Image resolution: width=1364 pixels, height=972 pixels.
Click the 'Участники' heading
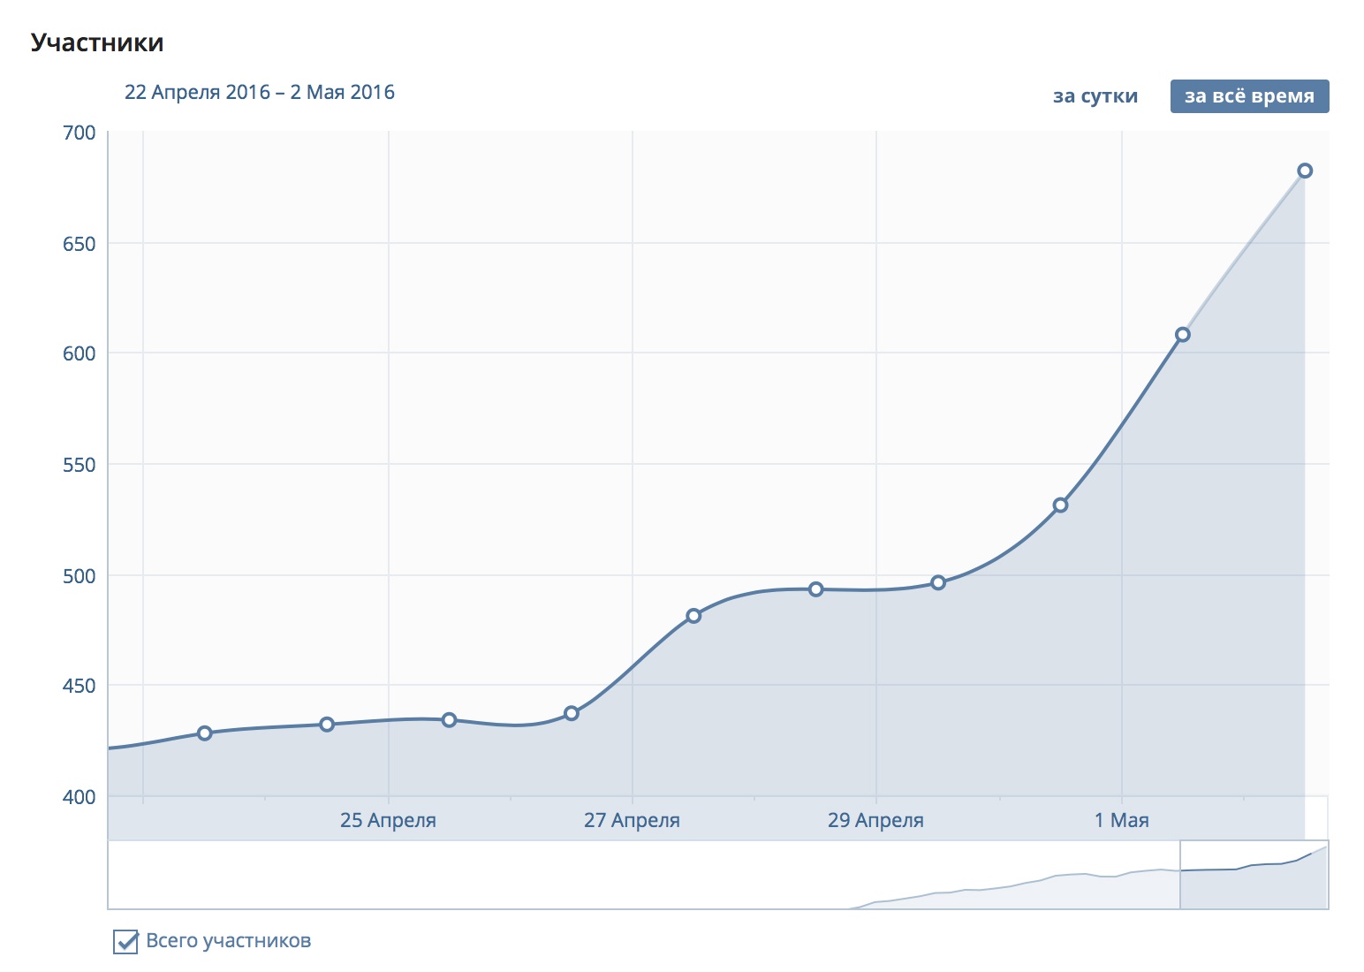coord(97,42)
